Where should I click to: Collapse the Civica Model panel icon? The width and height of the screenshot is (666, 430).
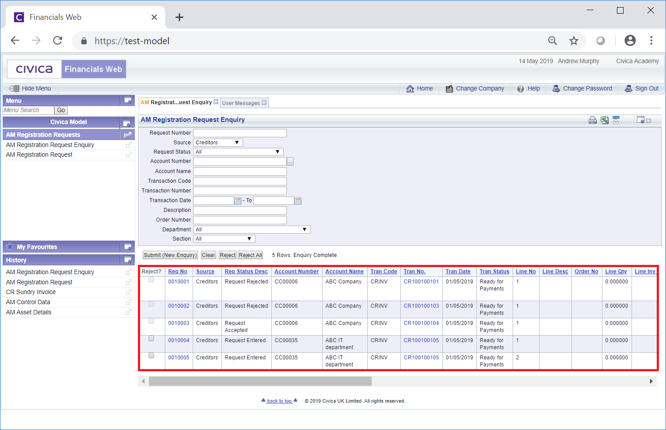tap(126, 123)
